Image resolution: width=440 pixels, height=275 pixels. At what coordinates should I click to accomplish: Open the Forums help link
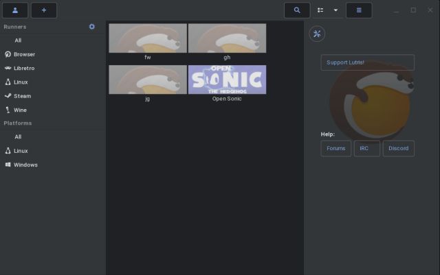pyautogui.click(x=335, y=148)
